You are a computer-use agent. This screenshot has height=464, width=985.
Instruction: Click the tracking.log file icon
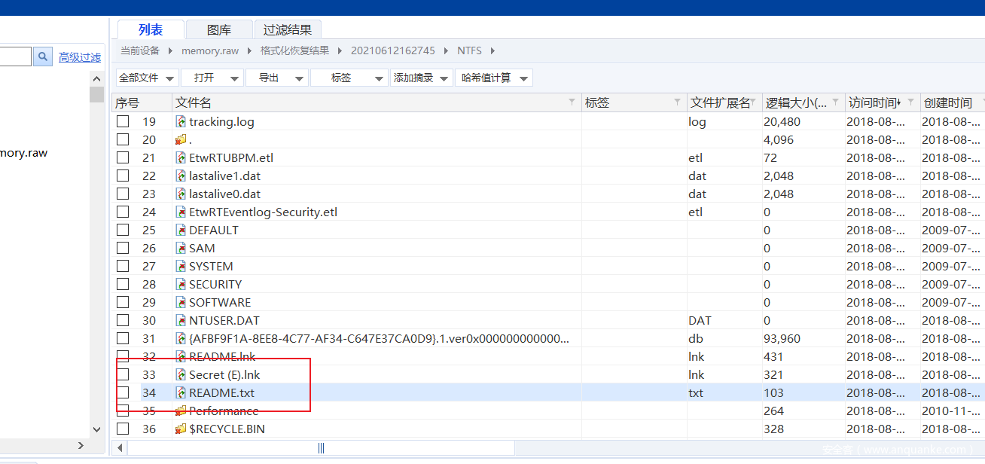coord(181,121)
